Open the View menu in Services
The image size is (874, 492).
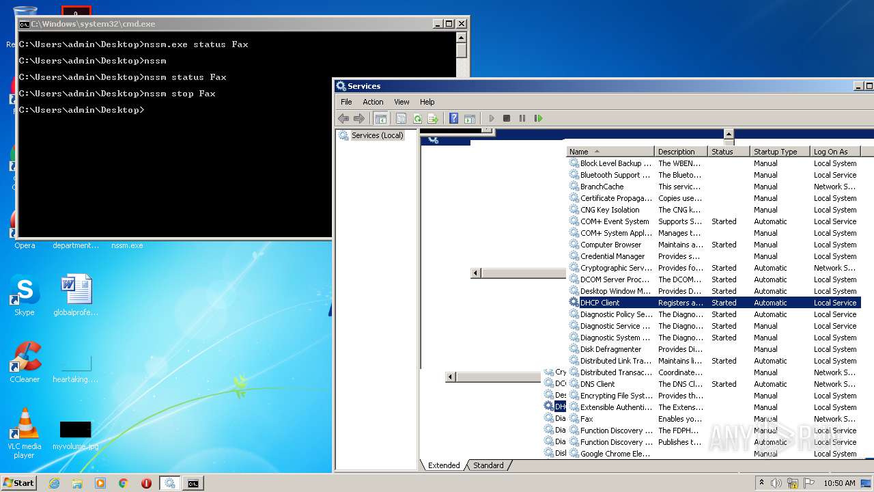[401, 102]
